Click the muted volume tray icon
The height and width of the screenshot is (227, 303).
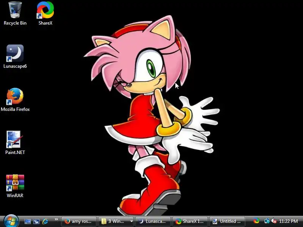point(273,221)
